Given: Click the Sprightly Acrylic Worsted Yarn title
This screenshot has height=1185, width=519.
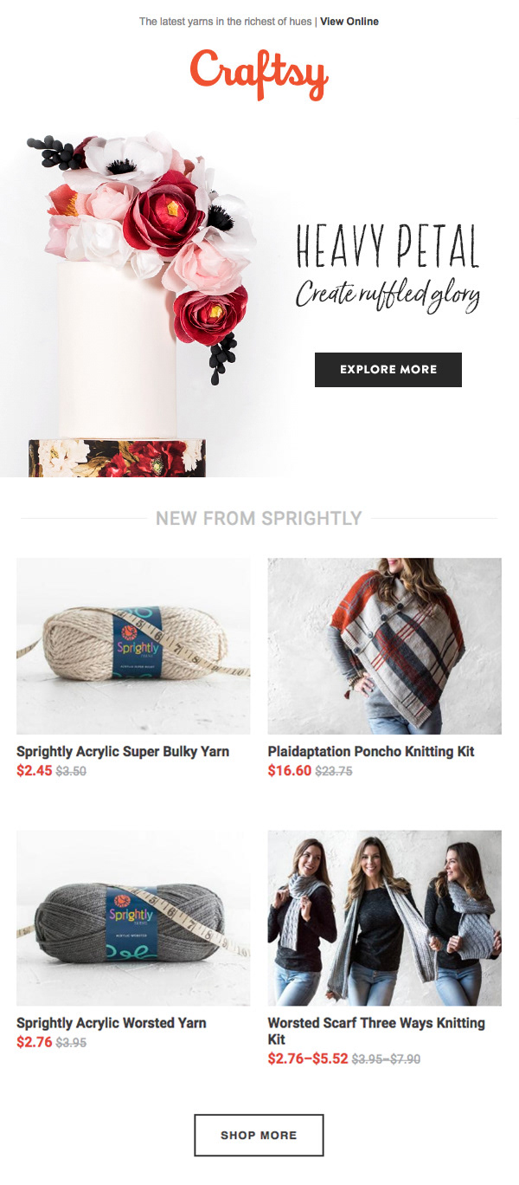Looking at the screenshot, I should click(x=112, y=1023).
